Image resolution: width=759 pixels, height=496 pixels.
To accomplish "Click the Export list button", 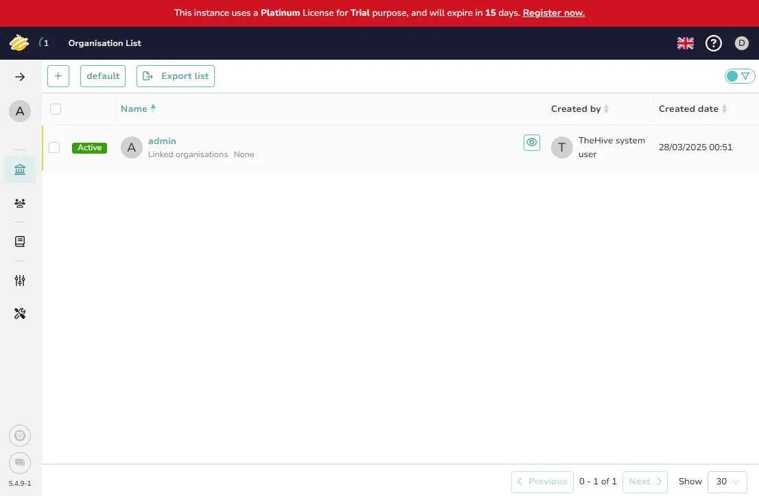I will pyautogui.click(x=176, y=76).
